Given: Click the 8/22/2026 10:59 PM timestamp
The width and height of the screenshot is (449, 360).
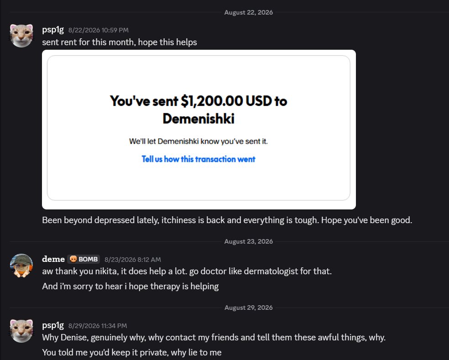Looking at the screenshot, I should pyautogui.click(x=99, y=30).
